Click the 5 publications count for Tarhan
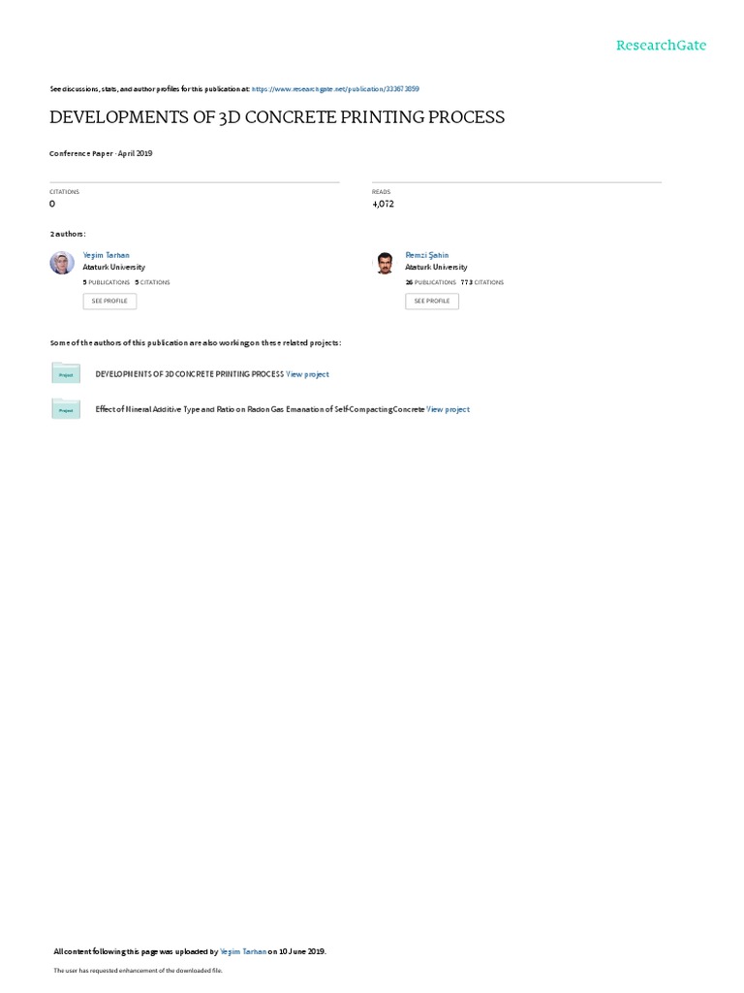This screenshot has width=744, height=993. click(x=107, y=282)
